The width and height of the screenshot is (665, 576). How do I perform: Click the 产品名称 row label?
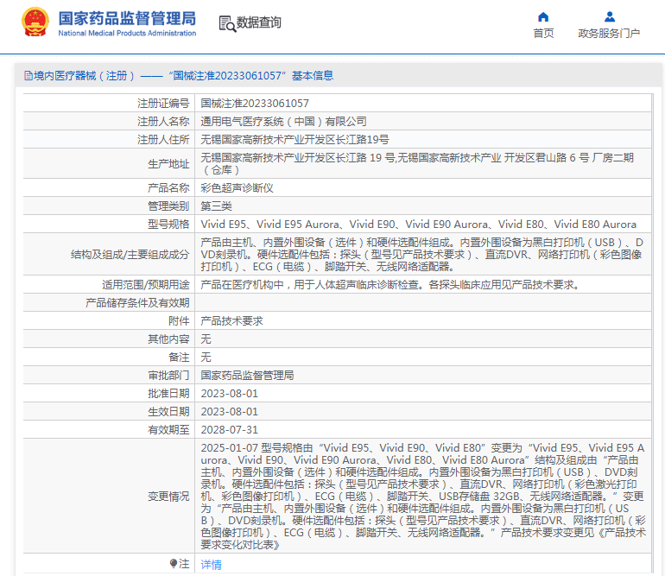(x=168, y=188)
